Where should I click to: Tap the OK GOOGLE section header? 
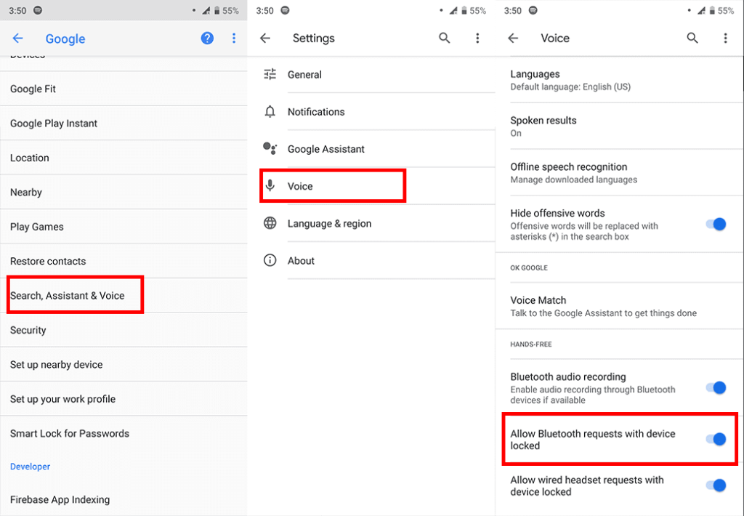(529, 267)
